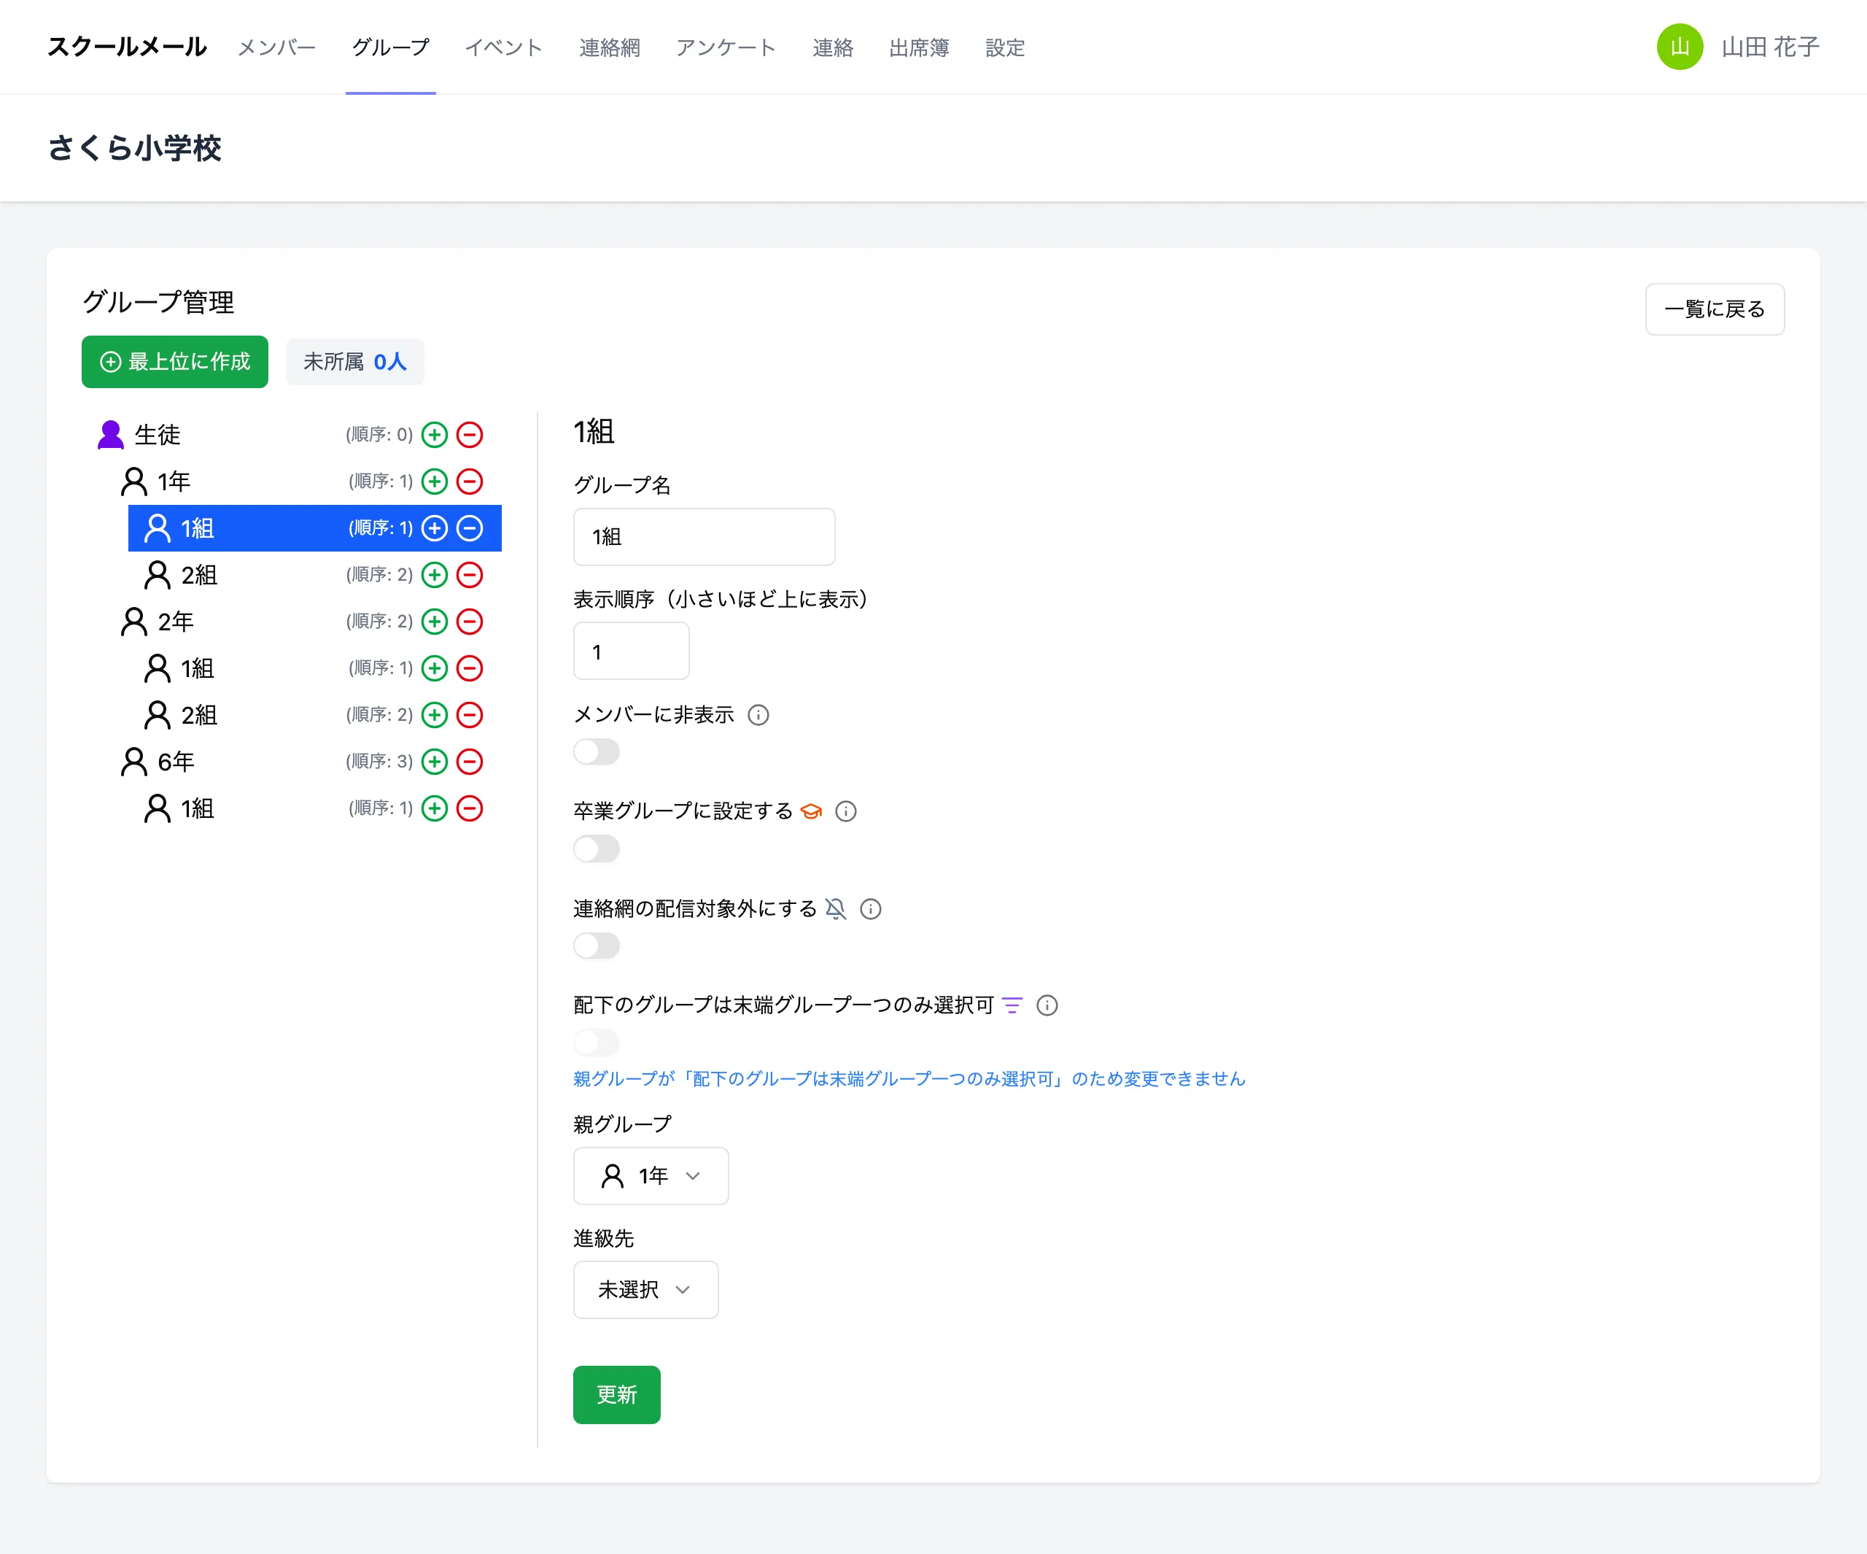Open info tooltip for メンバーに非表示
The height and width of the screenshot is (1554, 1867).
point(758,715)
